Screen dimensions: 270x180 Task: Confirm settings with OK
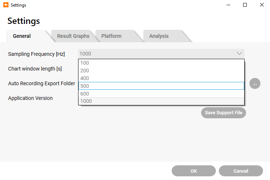194,171
